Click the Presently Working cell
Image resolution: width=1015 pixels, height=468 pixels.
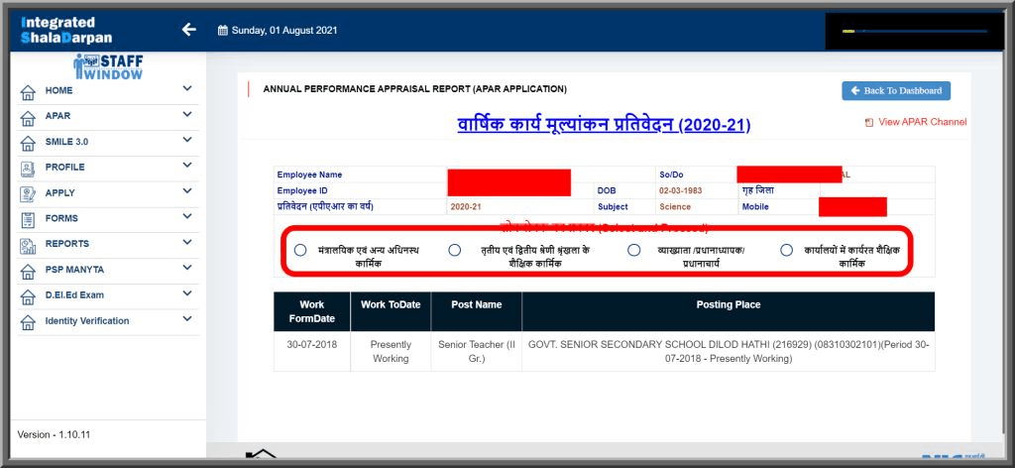coord(391,351)
